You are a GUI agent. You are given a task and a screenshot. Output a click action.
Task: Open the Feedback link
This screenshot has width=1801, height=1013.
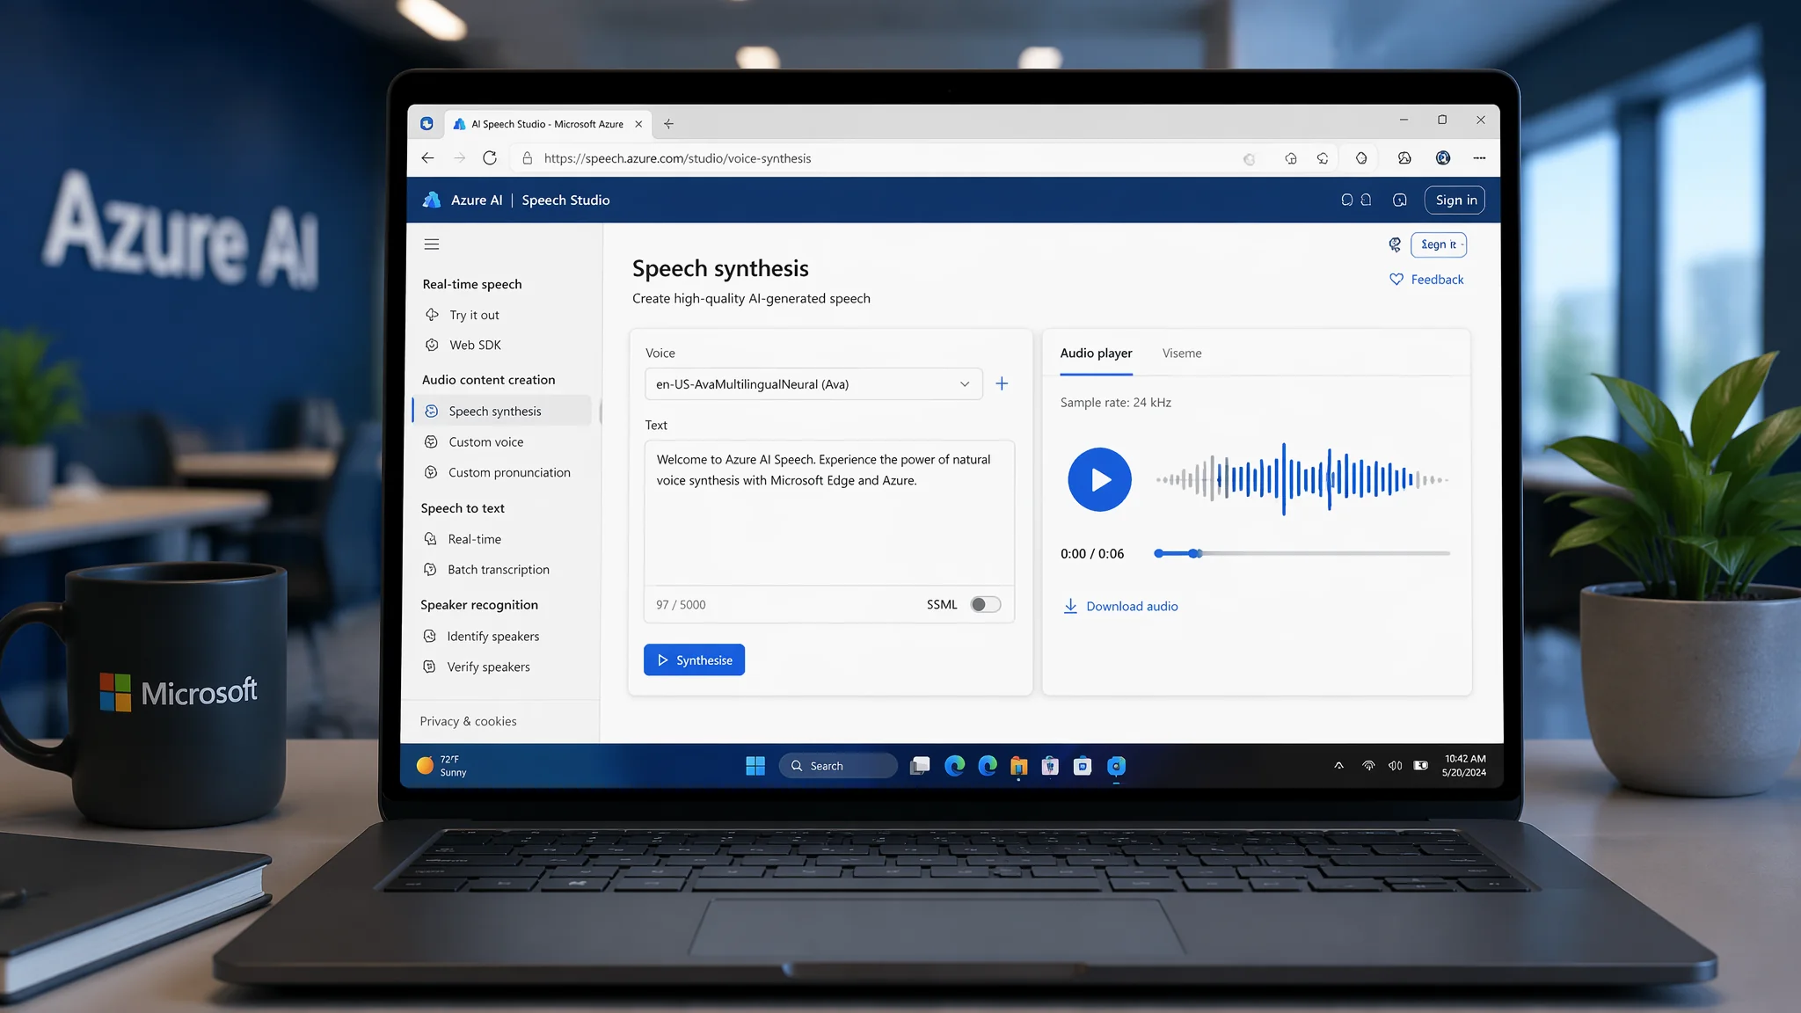1437,279
